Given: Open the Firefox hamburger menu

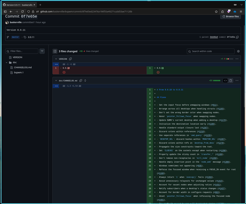Looking at the screenshot, I should [x=241, y=12].
